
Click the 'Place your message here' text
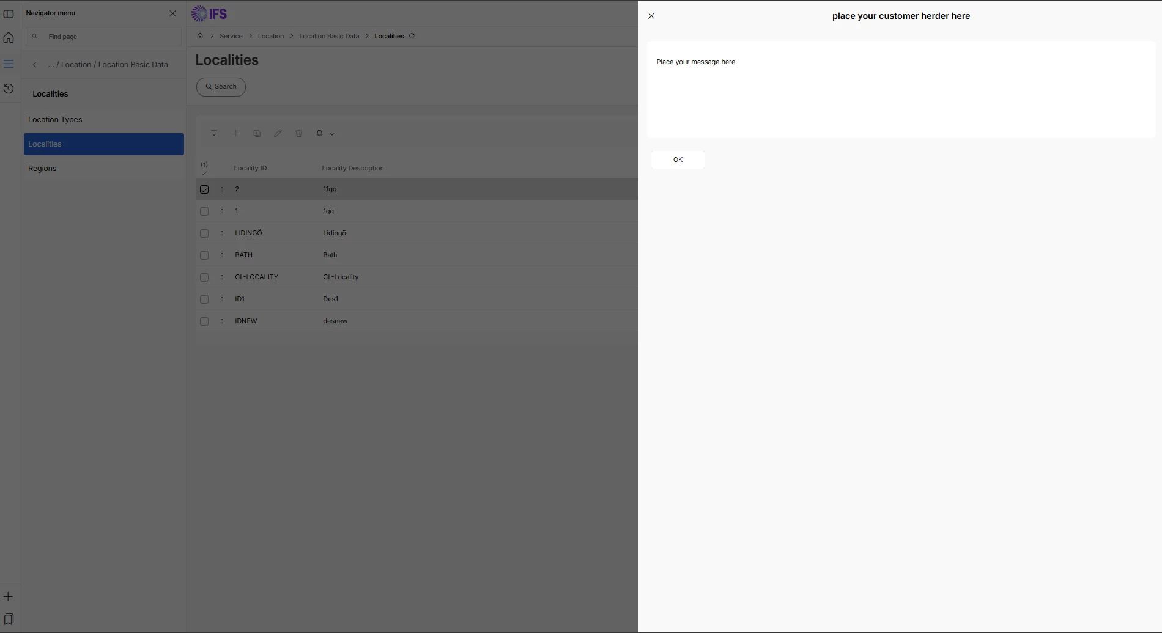pyautogui.click(x=696, y=62)
